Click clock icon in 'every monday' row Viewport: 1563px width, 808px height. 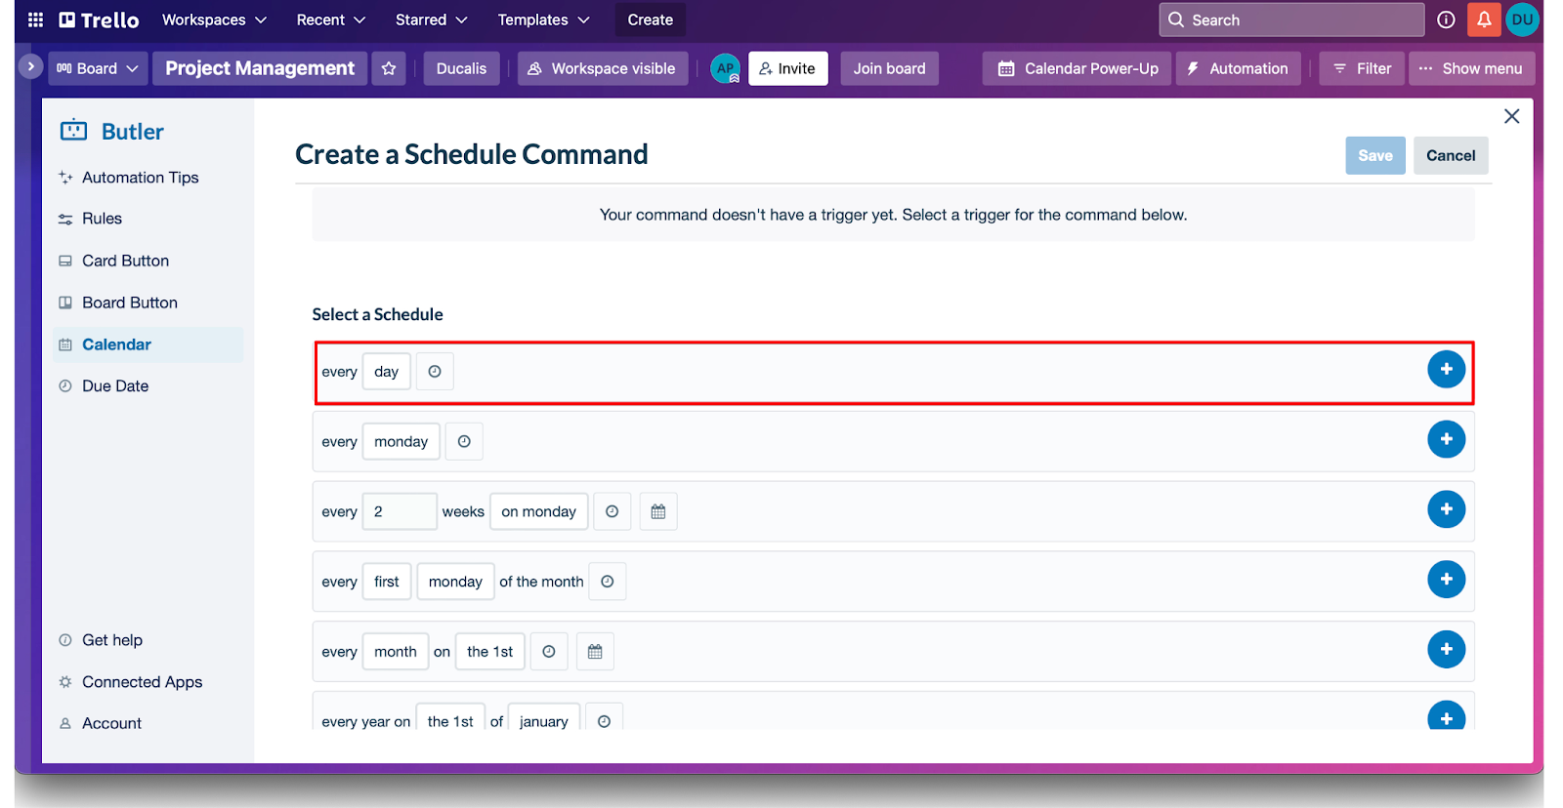464,442
